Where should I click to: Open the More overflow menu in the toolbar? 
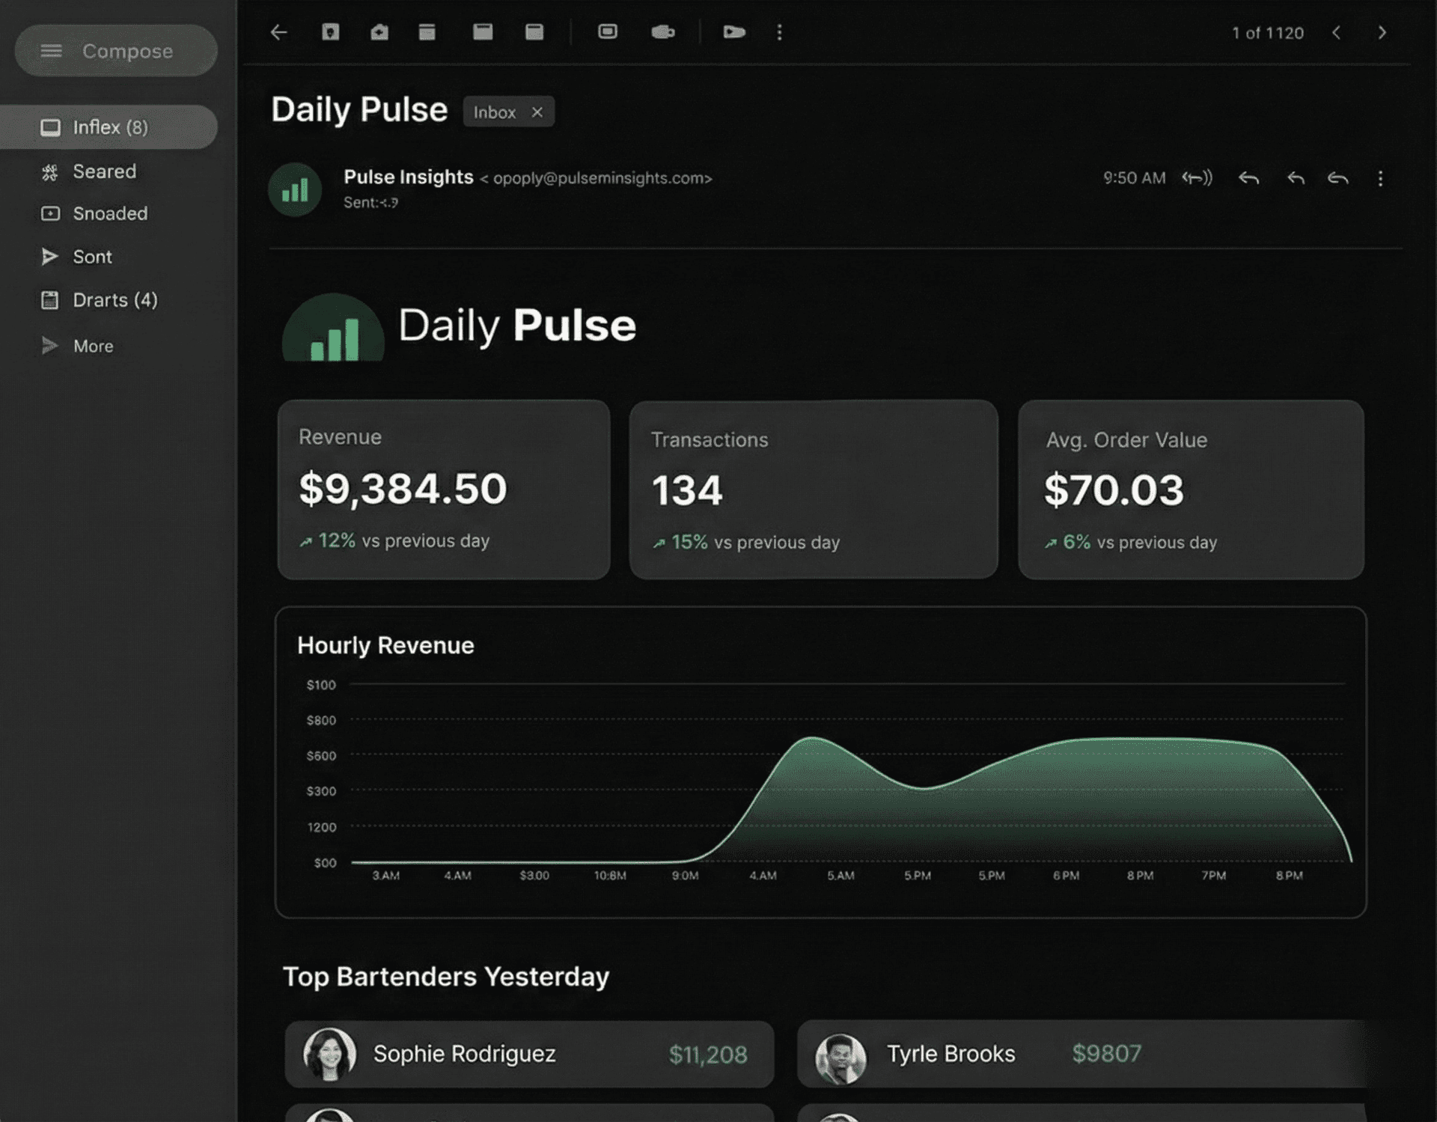point(780,33)
